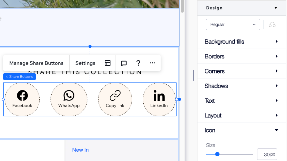
Task: Open the layout icon in the toolbar
Action: click(108, 63)
